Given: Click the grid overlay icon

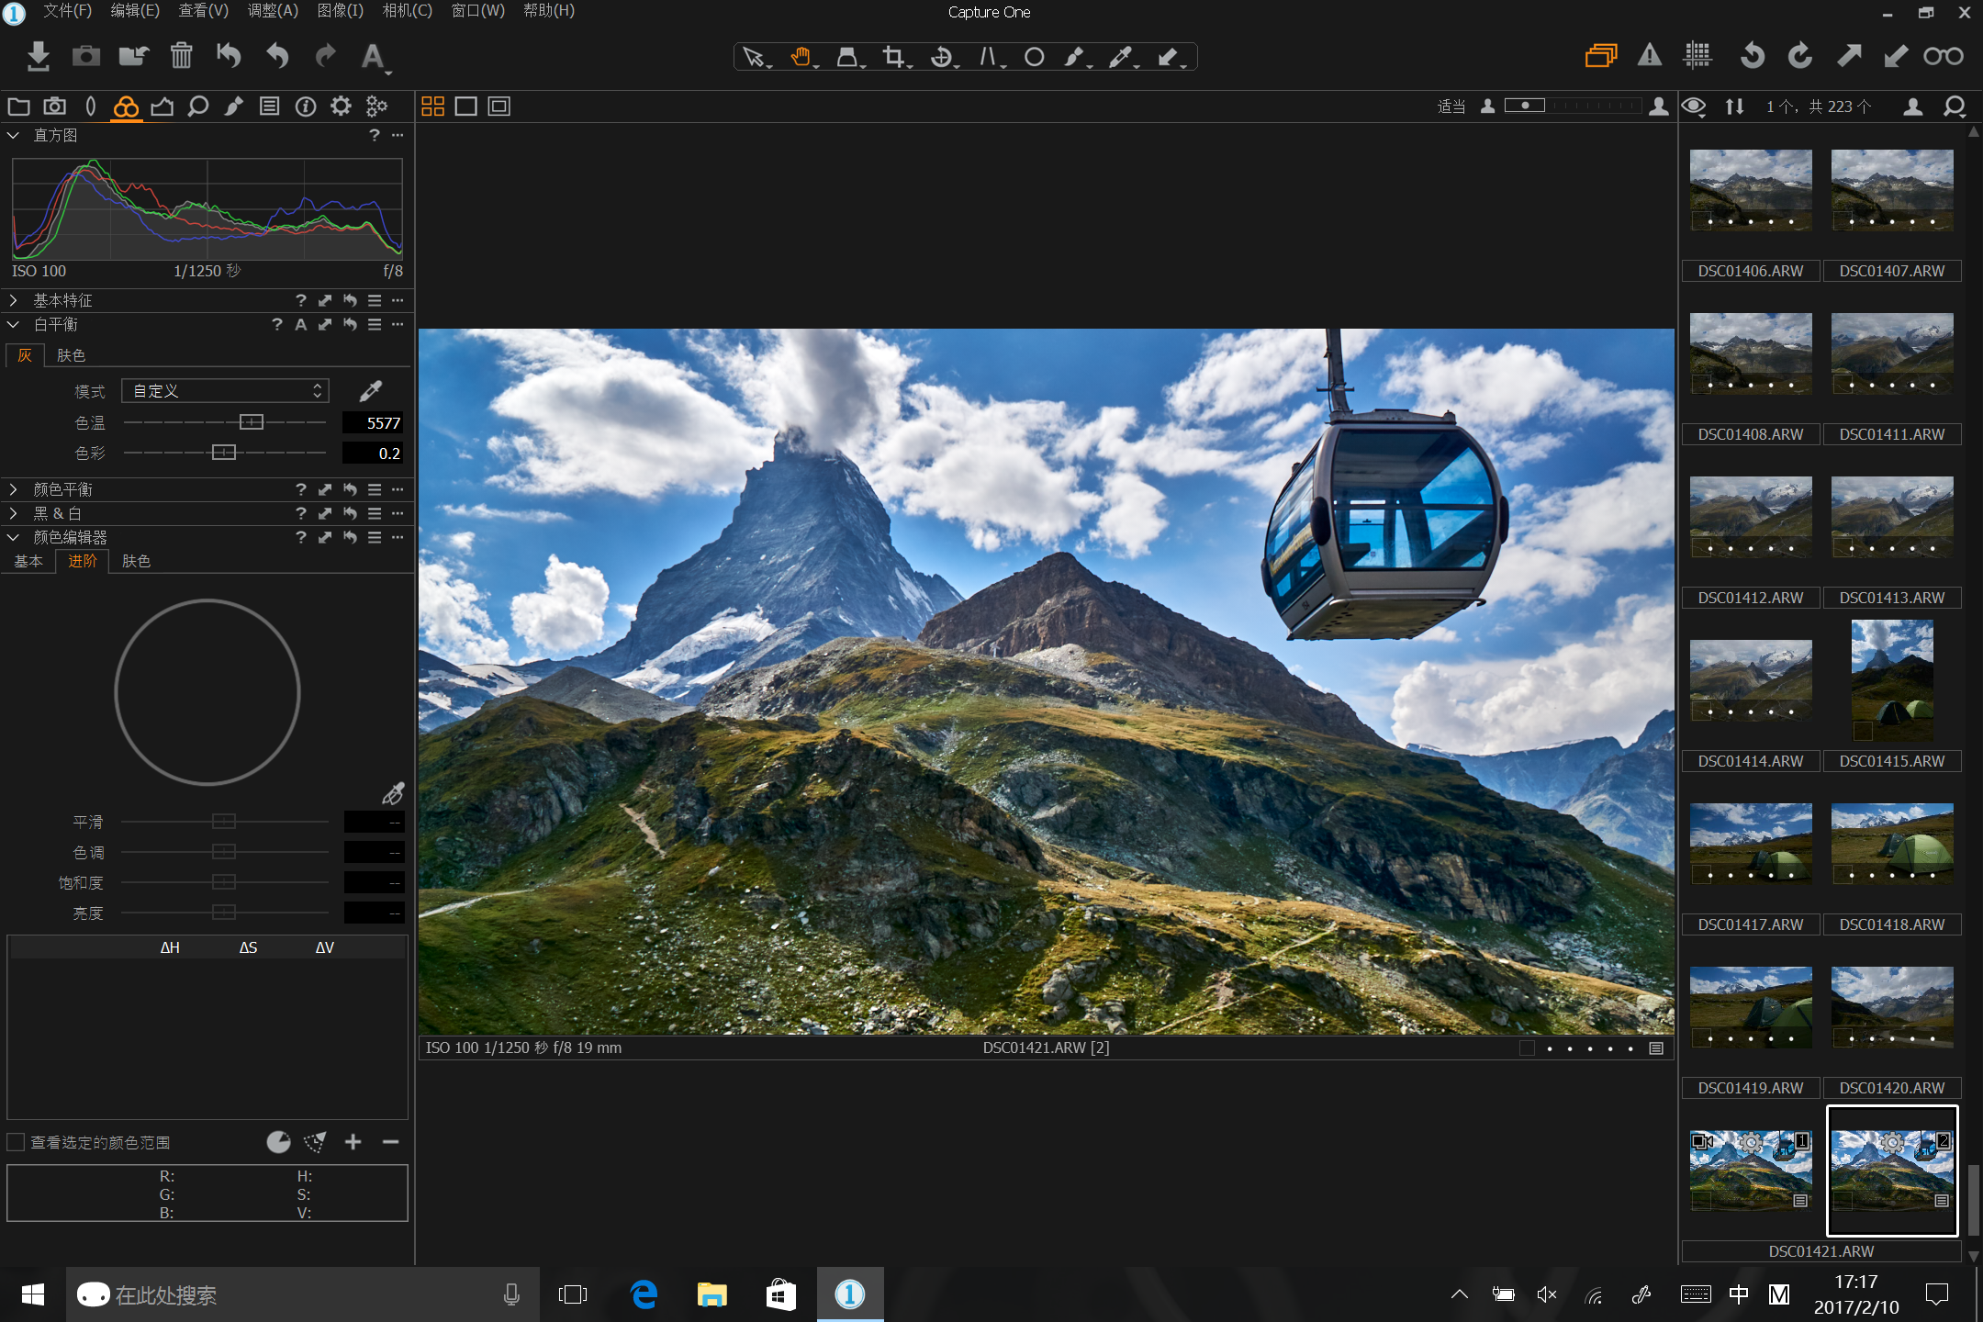Looking at the screenshot, I should pos(1697,56).
